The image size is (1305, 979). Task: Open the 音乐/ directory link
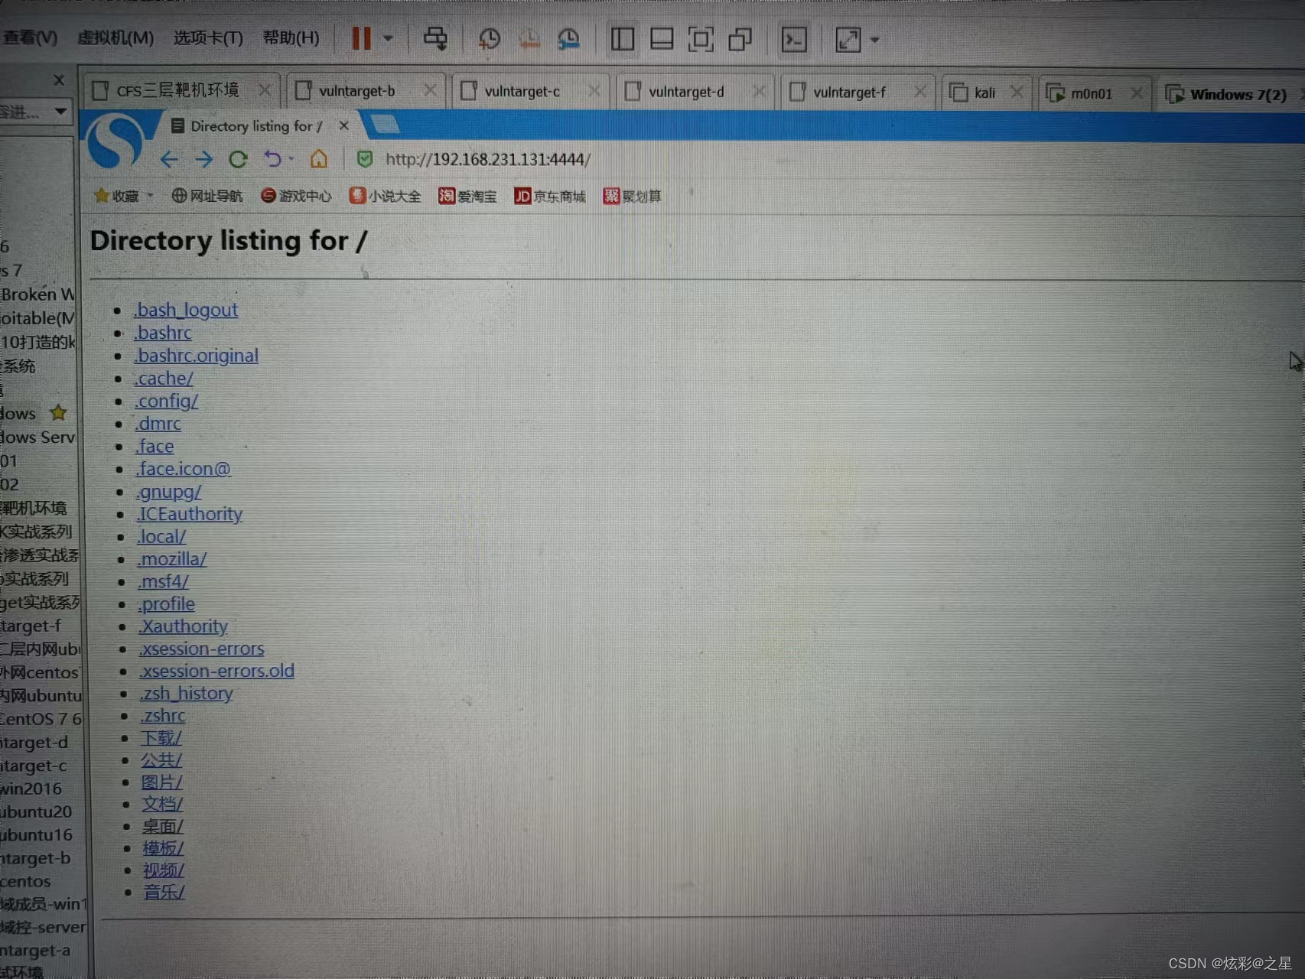click(164, 892)
